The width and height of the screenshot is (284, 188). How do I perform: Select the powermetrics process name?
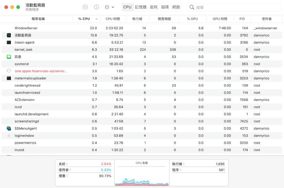pos(25,143)
